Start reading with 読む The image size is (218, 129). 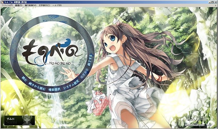click(24, 79)
